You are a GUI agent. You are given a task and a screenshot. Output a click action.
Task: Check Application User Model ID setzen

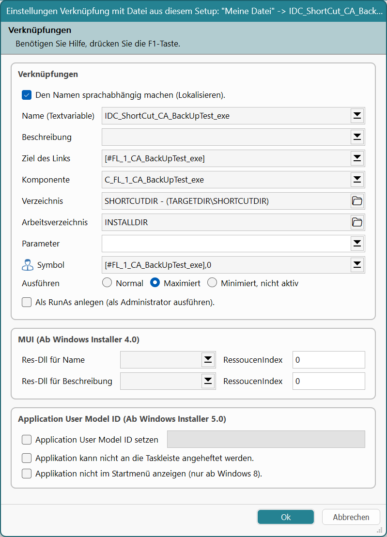coord(27,440)
